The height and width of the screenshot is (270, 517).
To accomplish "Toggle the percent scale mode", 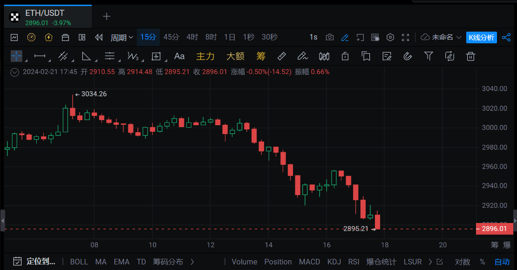I will click(x=482, y=262).
